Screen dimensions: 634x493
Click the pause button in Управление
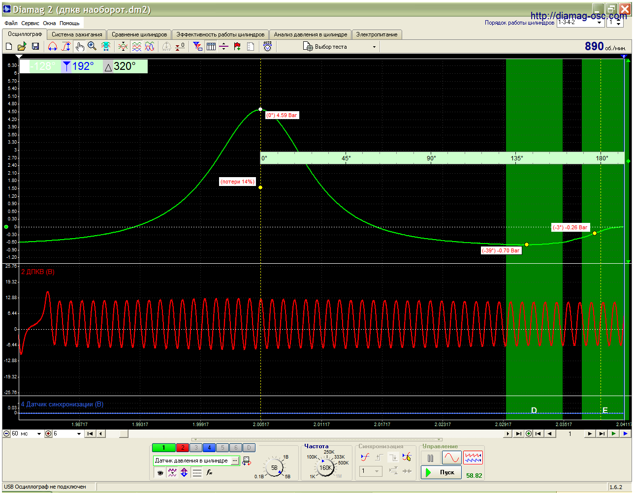tap(431, 458)
